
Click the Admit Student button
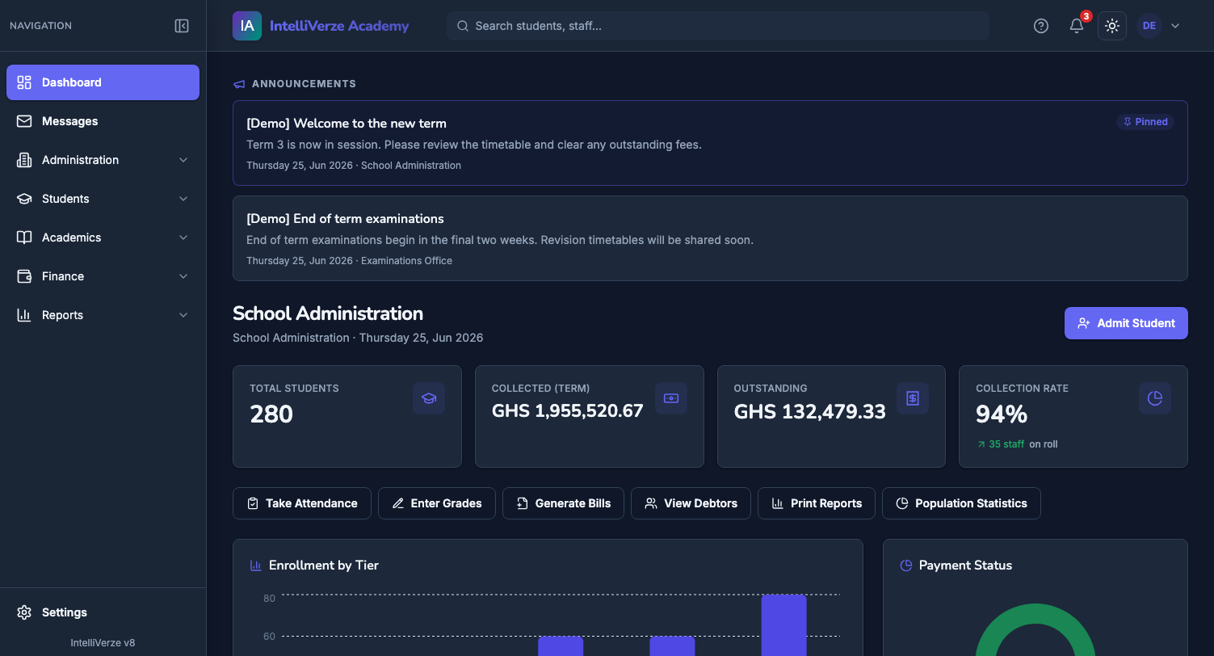click(x=1126, y=323)
